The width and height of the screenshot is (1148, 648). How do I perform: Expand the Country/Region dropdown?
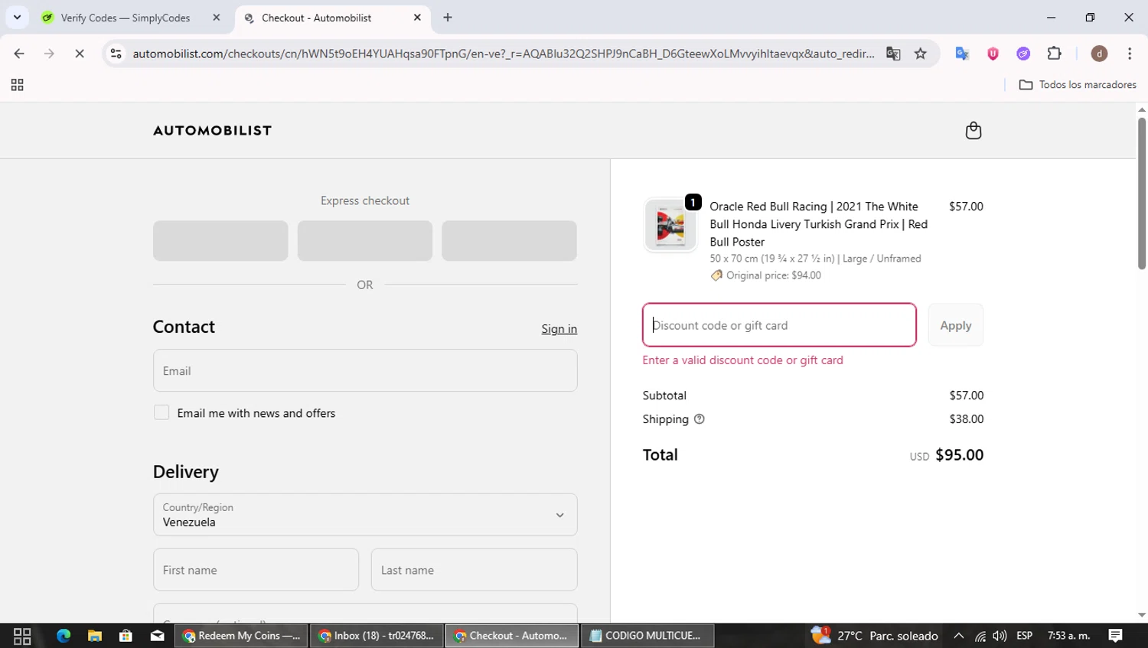pyautogui.click(x=365, y=515)
